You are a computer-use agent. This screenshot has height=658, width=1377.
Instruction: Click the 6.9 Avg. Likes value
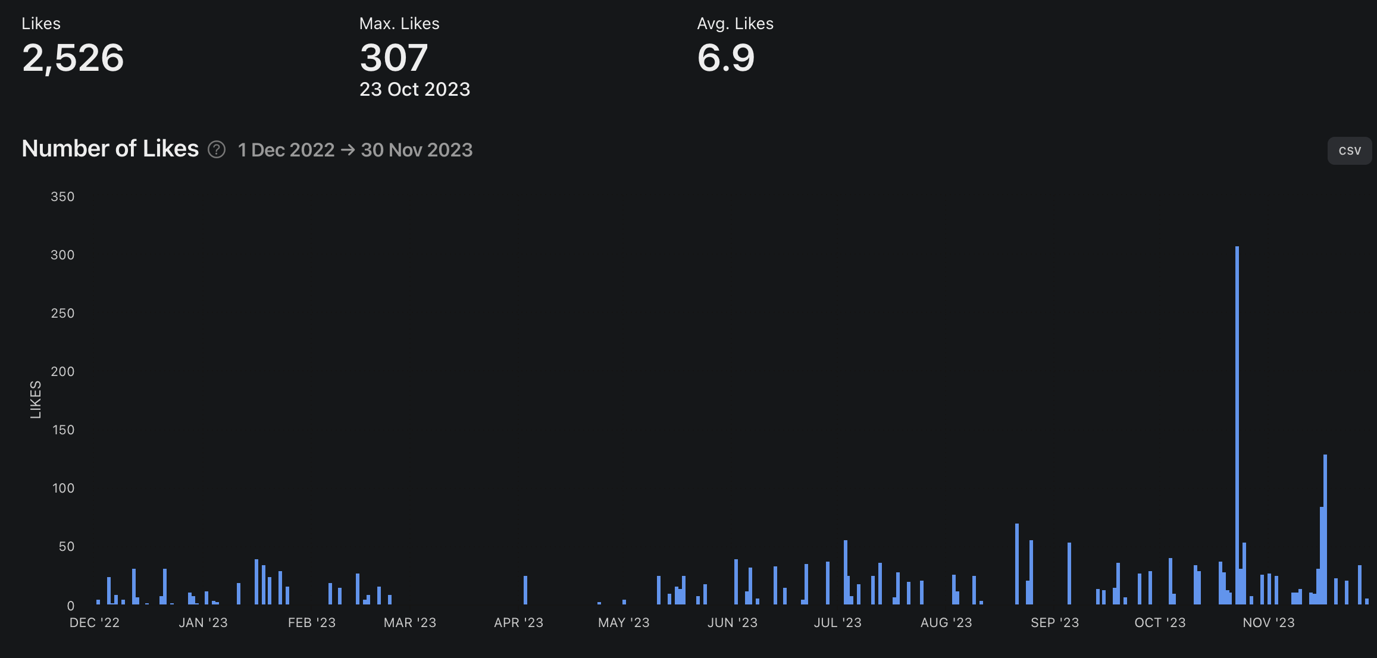(725, 58)
